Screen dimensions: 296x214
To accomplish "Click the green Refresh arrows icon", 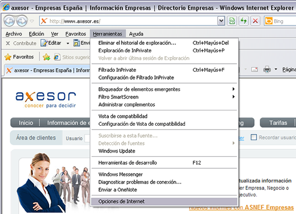I will [x=244, y=21].
